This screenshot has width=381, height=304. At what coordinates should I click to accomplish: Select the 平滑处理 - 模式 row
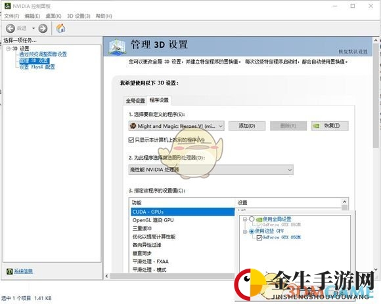[x=183, y=269]
